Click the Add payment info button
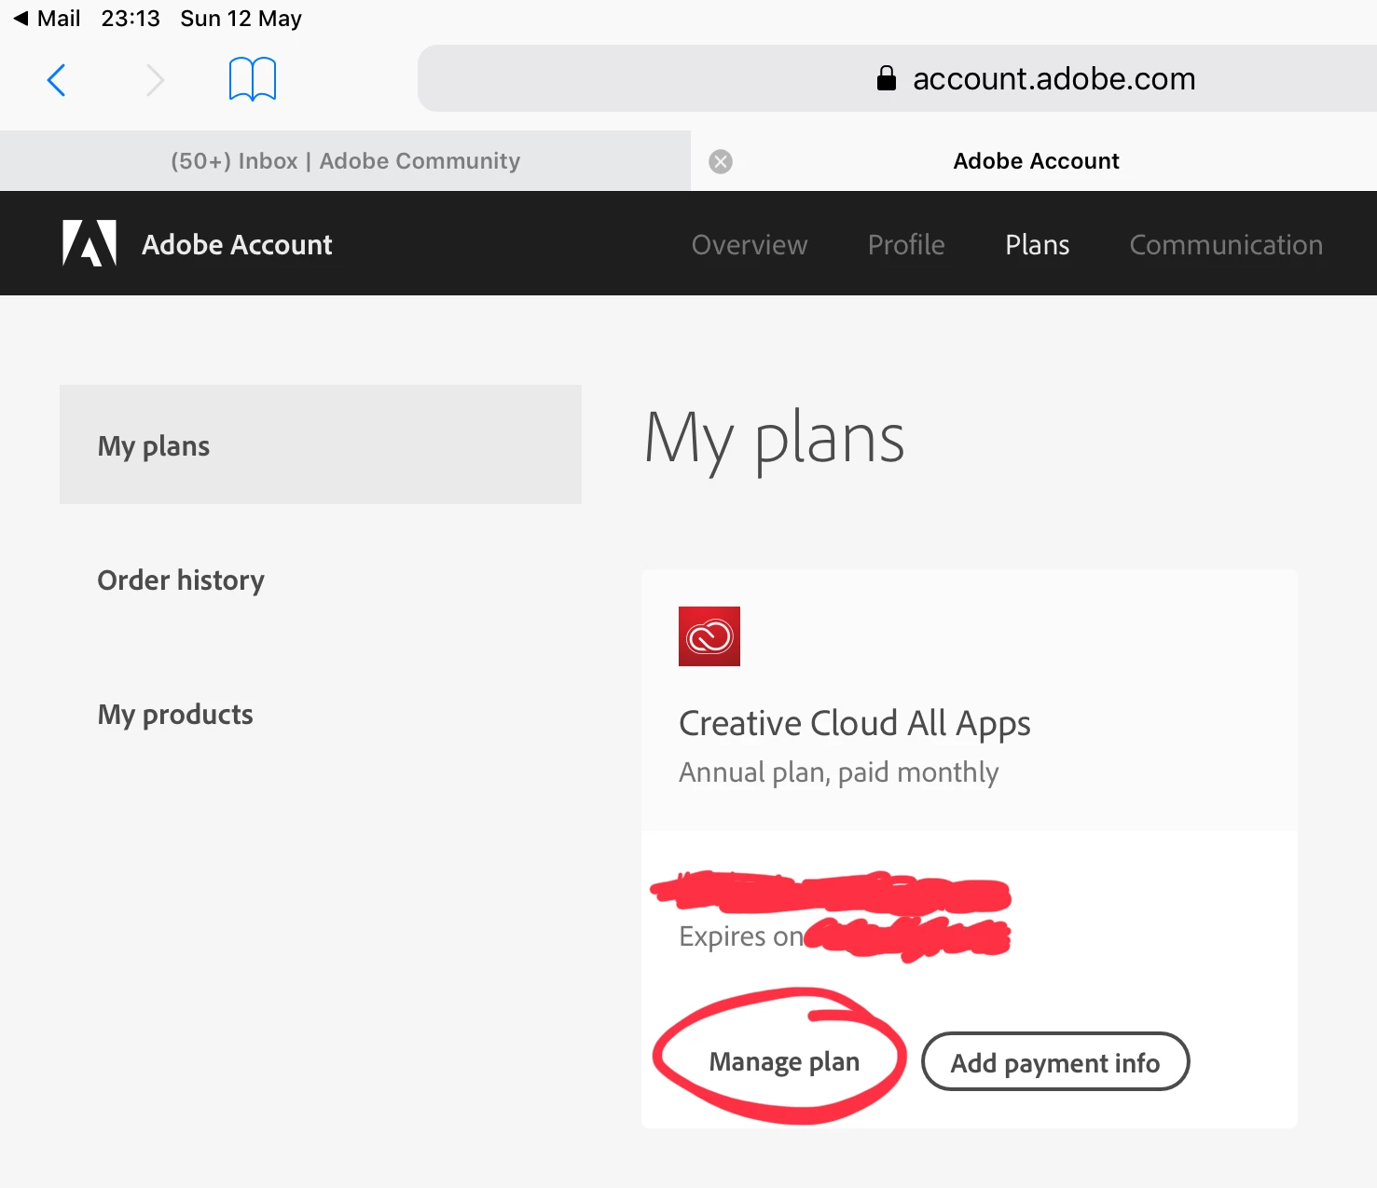 click(1055, 1061)
